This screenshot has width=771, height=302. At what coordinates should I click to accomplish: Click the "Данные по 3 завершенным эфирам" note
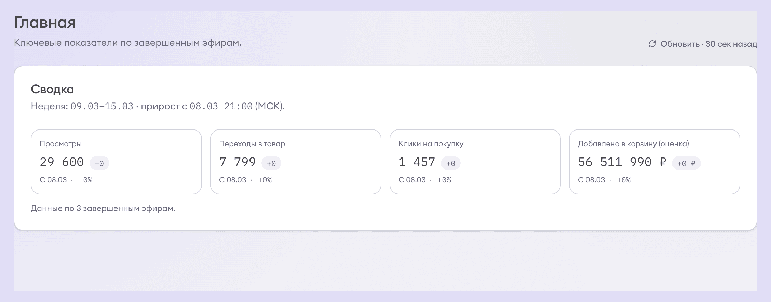click(x=103, y=208)
